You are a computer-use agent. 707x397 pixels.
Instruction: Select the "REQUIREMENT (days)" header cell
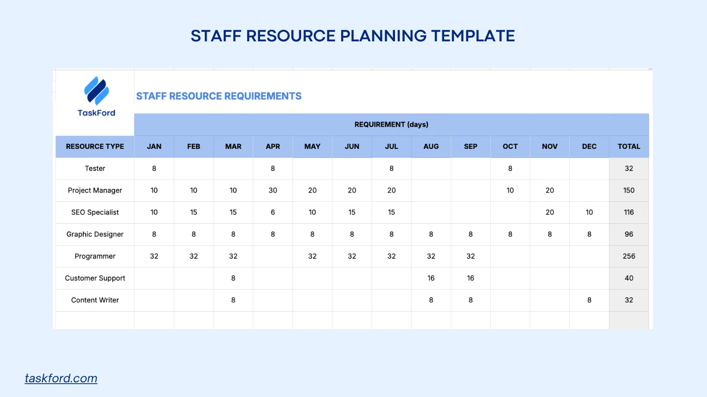(391, 125)
